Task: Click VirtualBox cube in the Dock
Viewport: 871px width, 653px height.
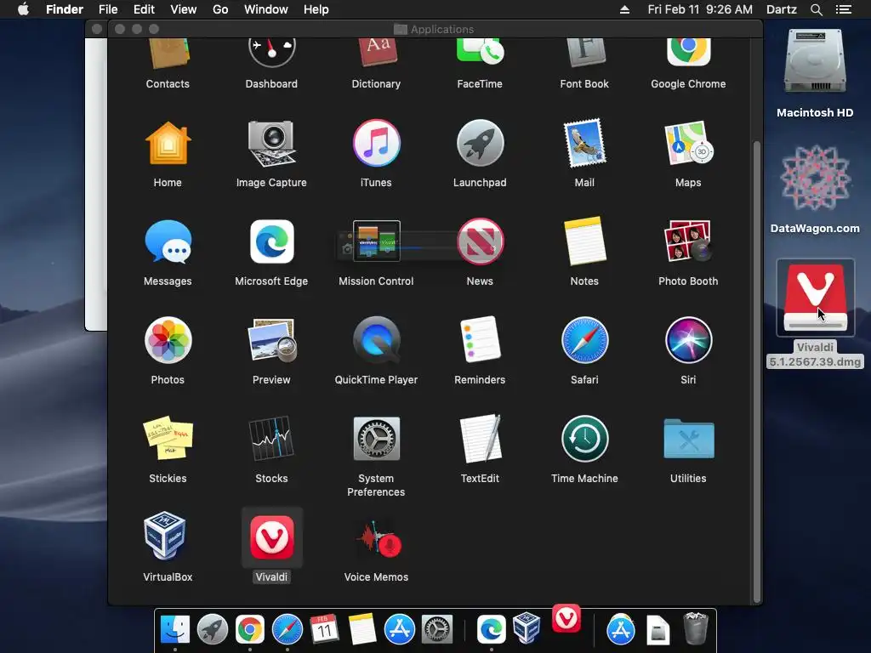Action: (x=527, y=628)
